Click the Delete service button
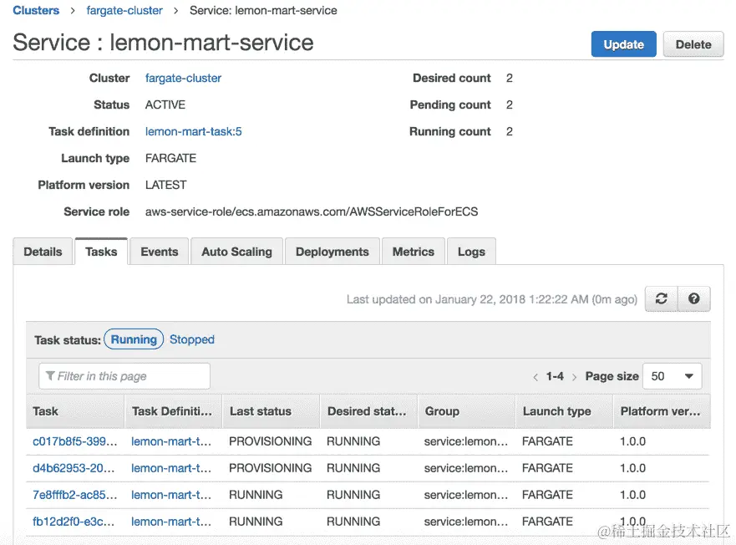 693,44
